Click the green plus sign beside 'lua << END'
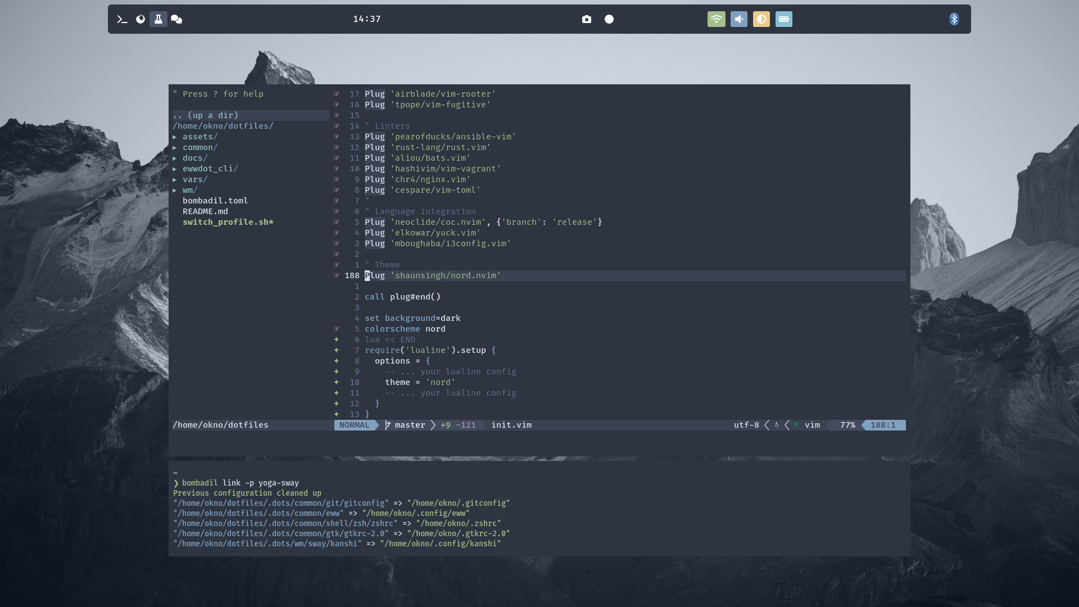The image size is (1079, 607). click(x=337, y=339)
